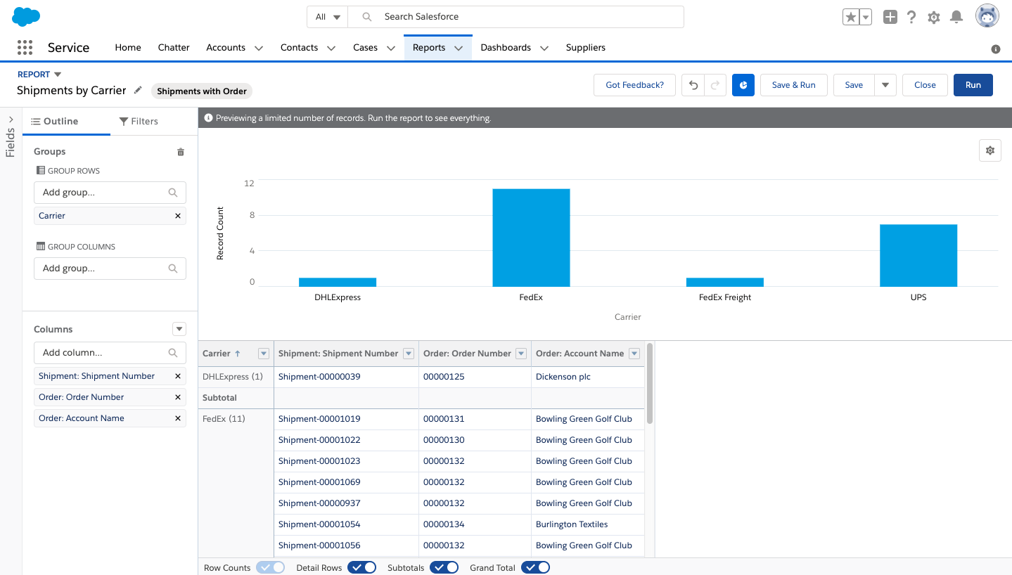Toggle the Subtotals switch

tap(444, 567)
